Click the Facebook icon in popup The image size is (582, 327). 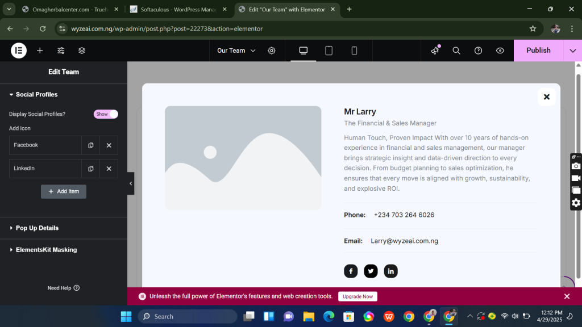tap(351, 271)
